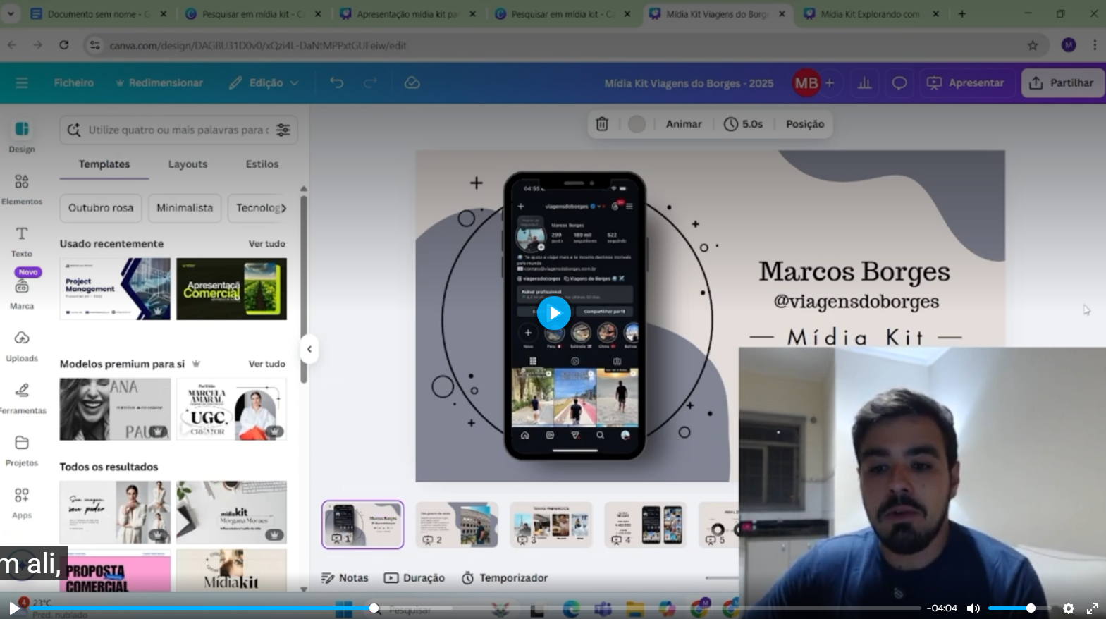Undo the last action in Canva
1106x619 pixels.
click(x=337, y=83)
